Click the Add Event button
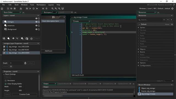 tap(48, 51)
